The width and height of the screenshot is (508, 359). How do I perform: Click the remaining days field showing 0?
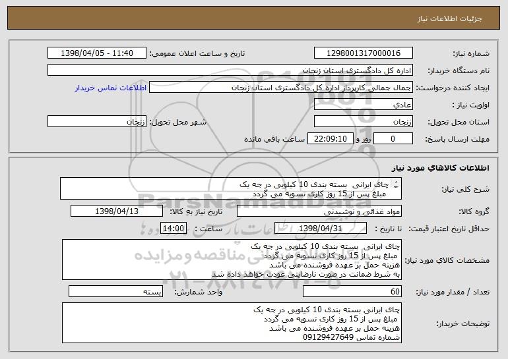tap(393, 139)
